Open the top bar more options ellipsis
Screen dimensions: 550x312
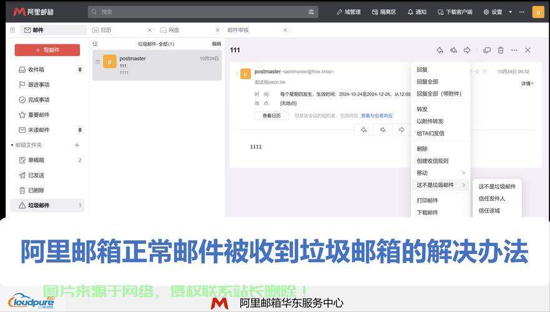(522, 12)
